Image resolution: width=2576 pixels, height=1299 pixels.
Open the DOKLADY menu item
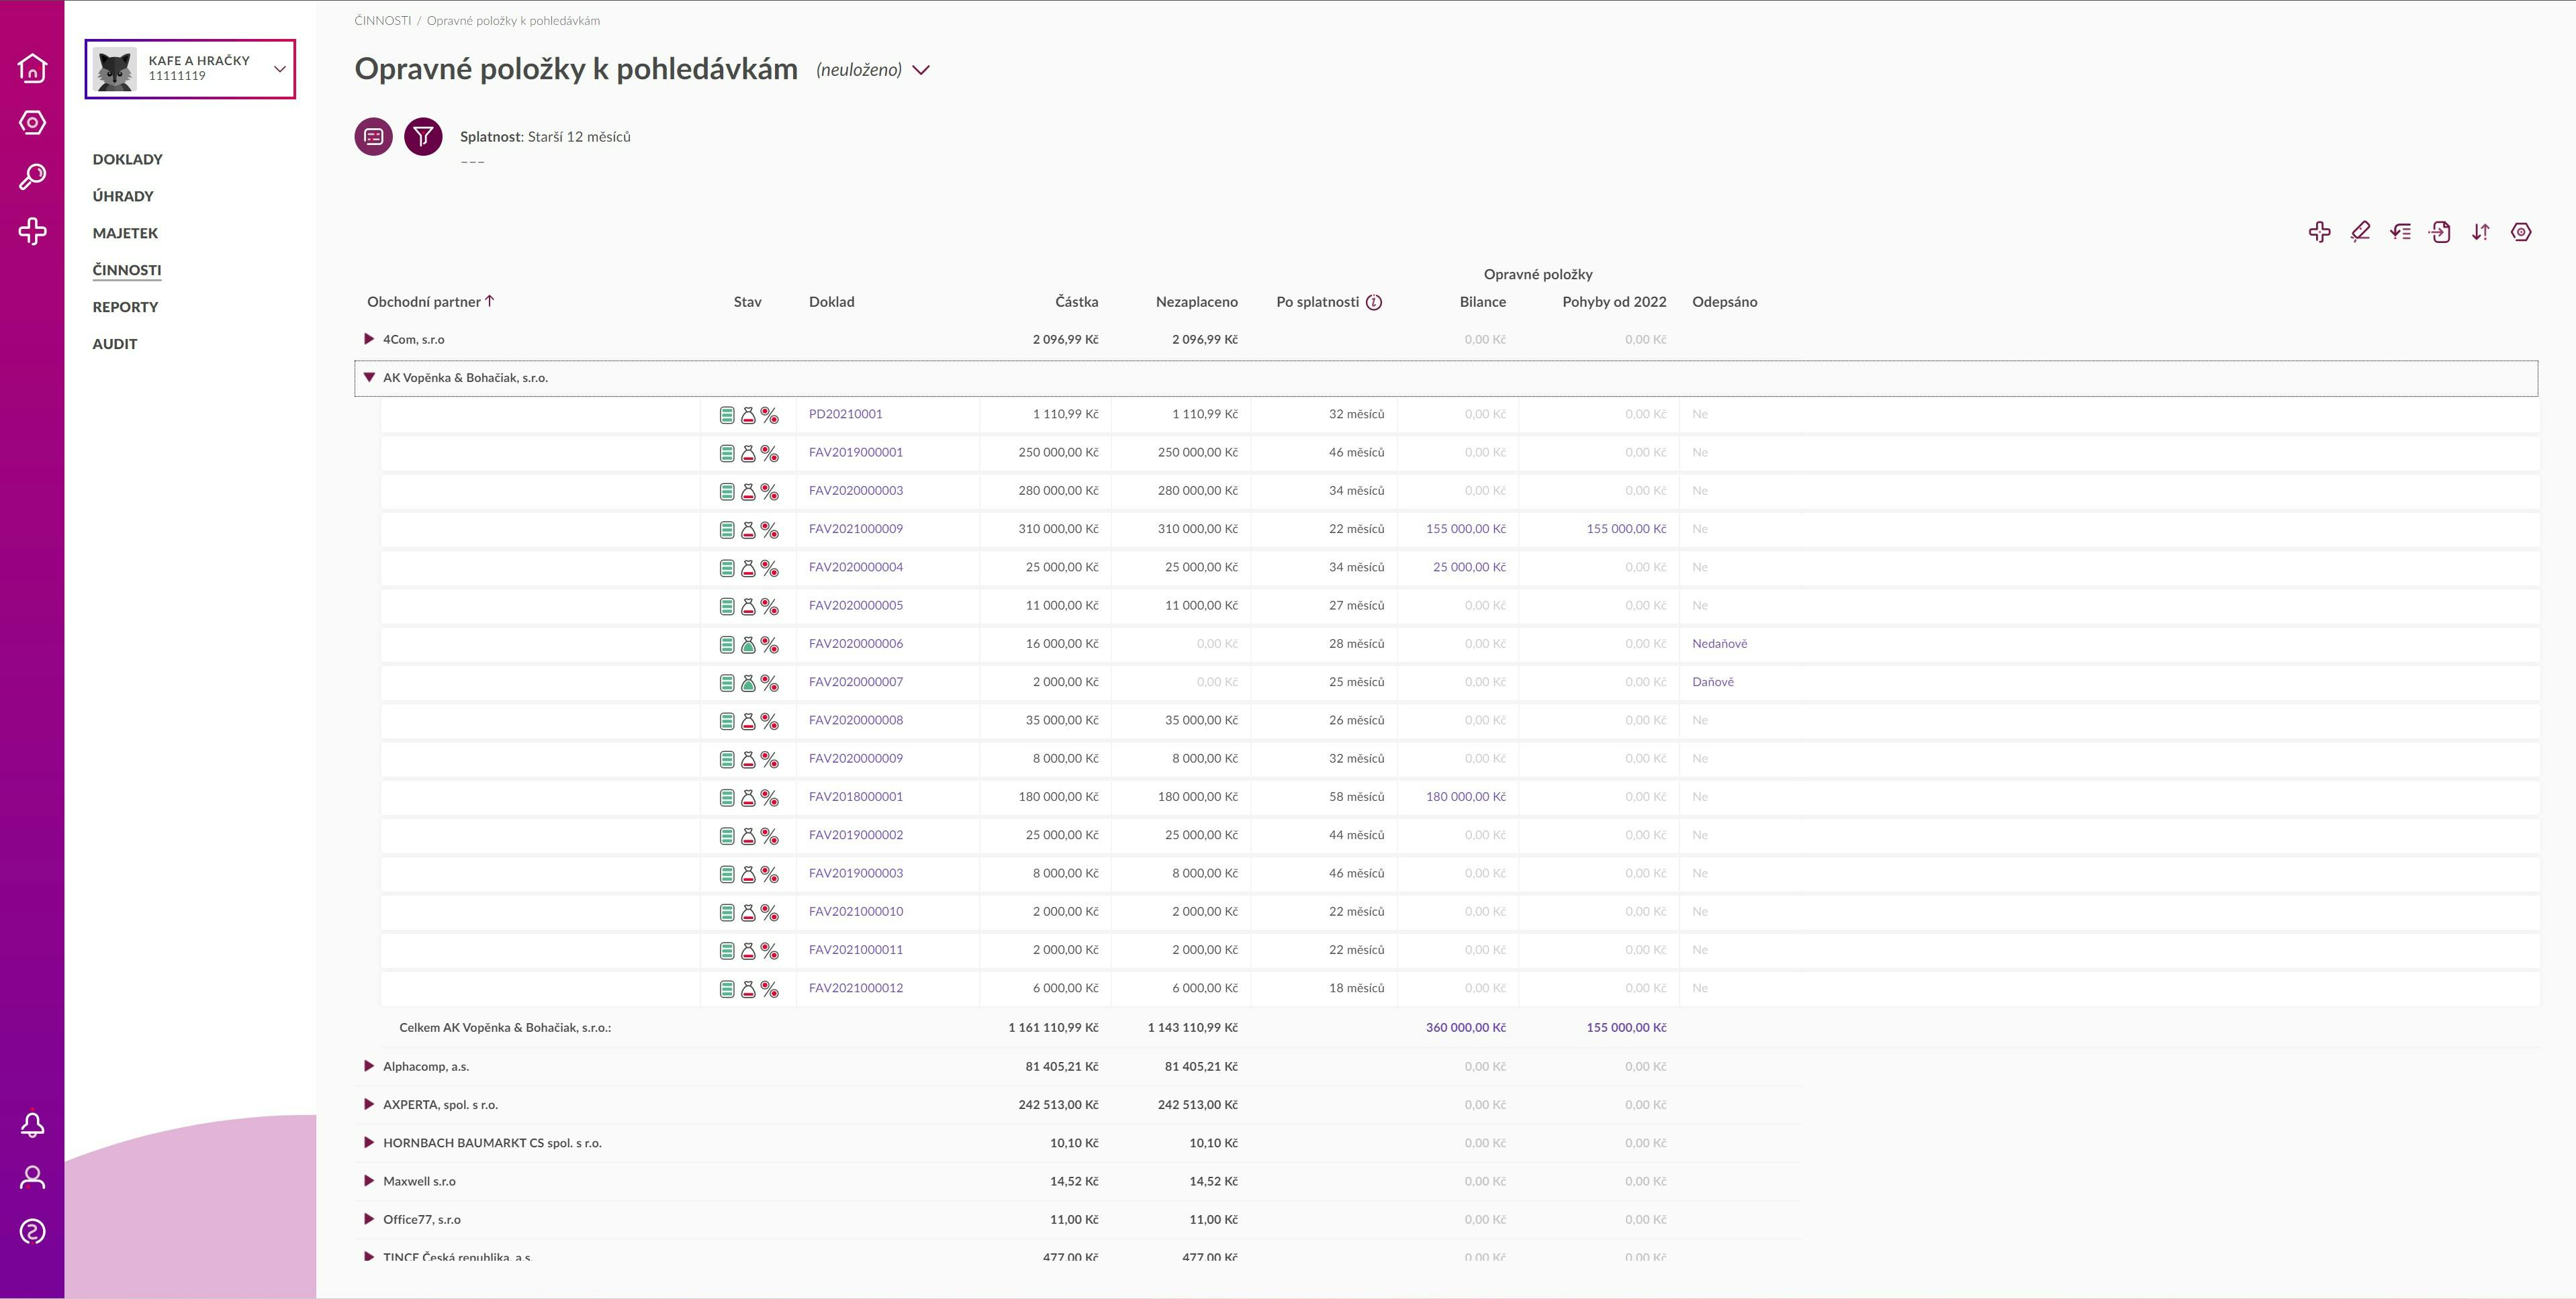coord(127,159)
